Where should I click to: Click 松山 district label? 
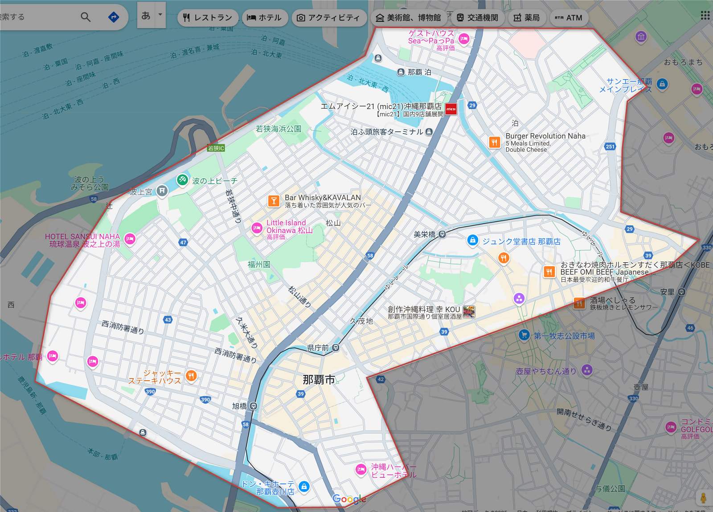click(x=333, y=223)
